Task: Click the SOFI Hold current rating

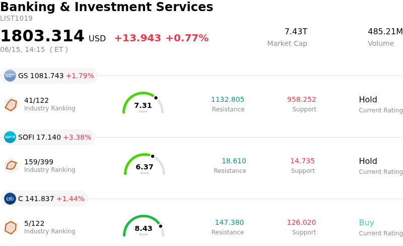Action: pos(368,161)
